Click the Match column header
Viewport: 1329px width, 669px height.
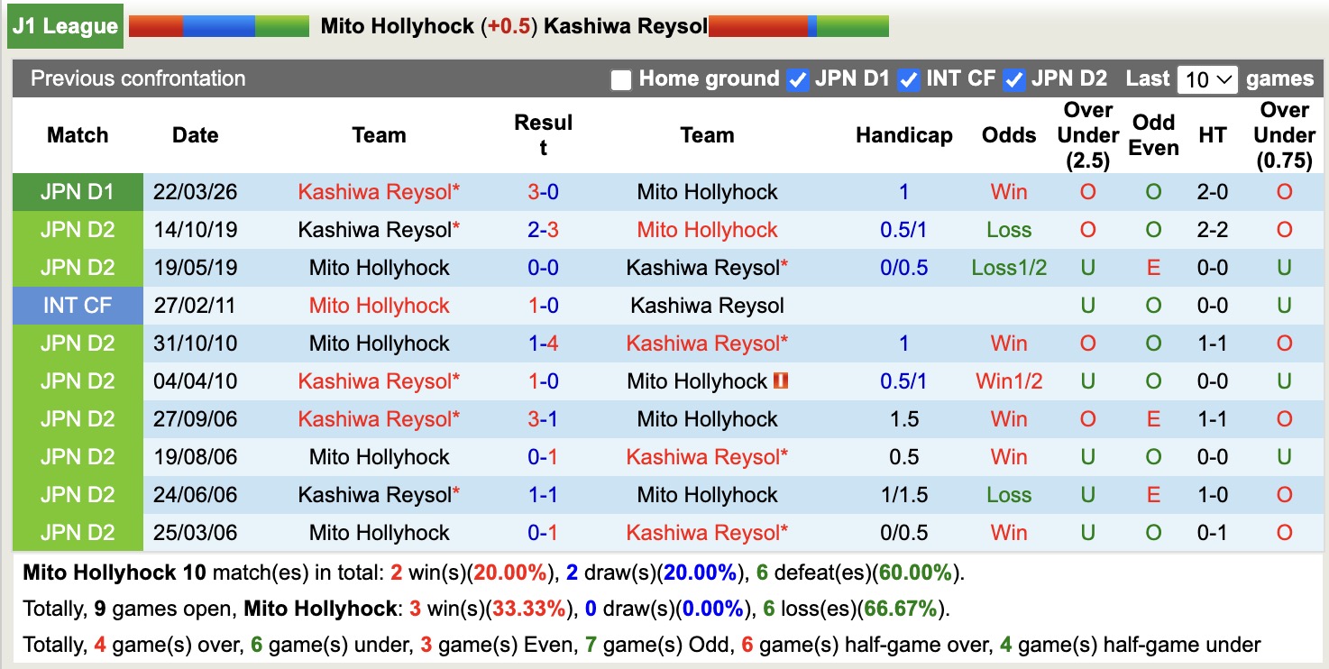coord(78,135)
